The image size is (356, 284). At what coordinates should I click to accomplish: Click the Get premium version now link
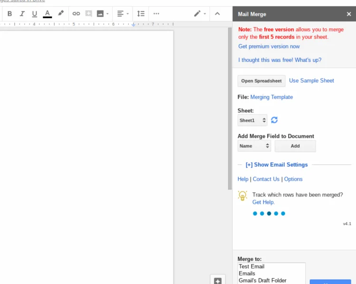269,46
